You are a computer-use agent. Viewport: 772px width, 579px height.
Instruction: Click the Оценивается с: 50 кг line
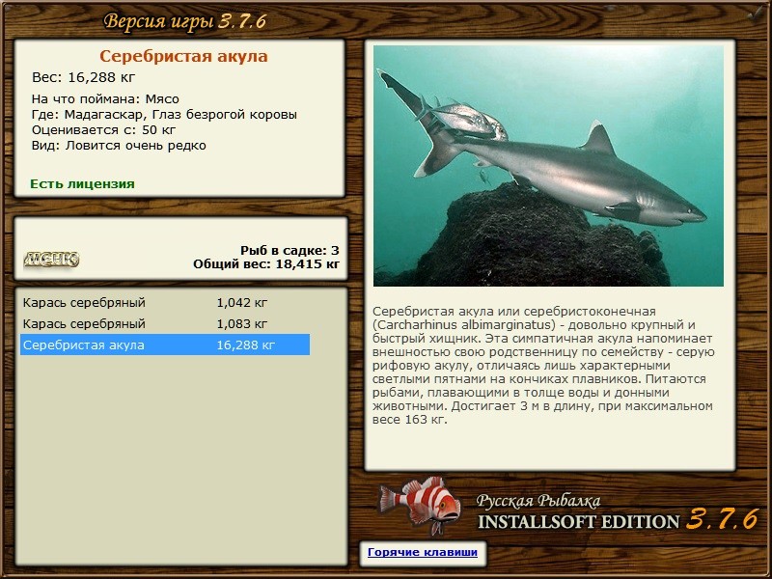tap(103, 129)
